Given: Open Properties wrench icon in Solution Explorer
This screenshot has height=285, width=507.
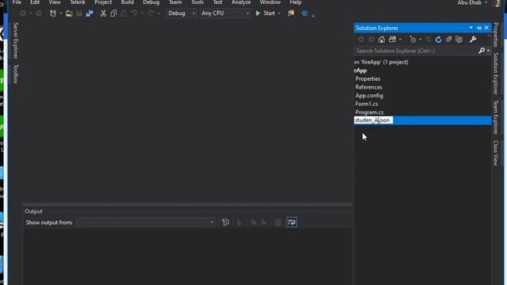Looking at the screenshot, I should tap(473, 40).
